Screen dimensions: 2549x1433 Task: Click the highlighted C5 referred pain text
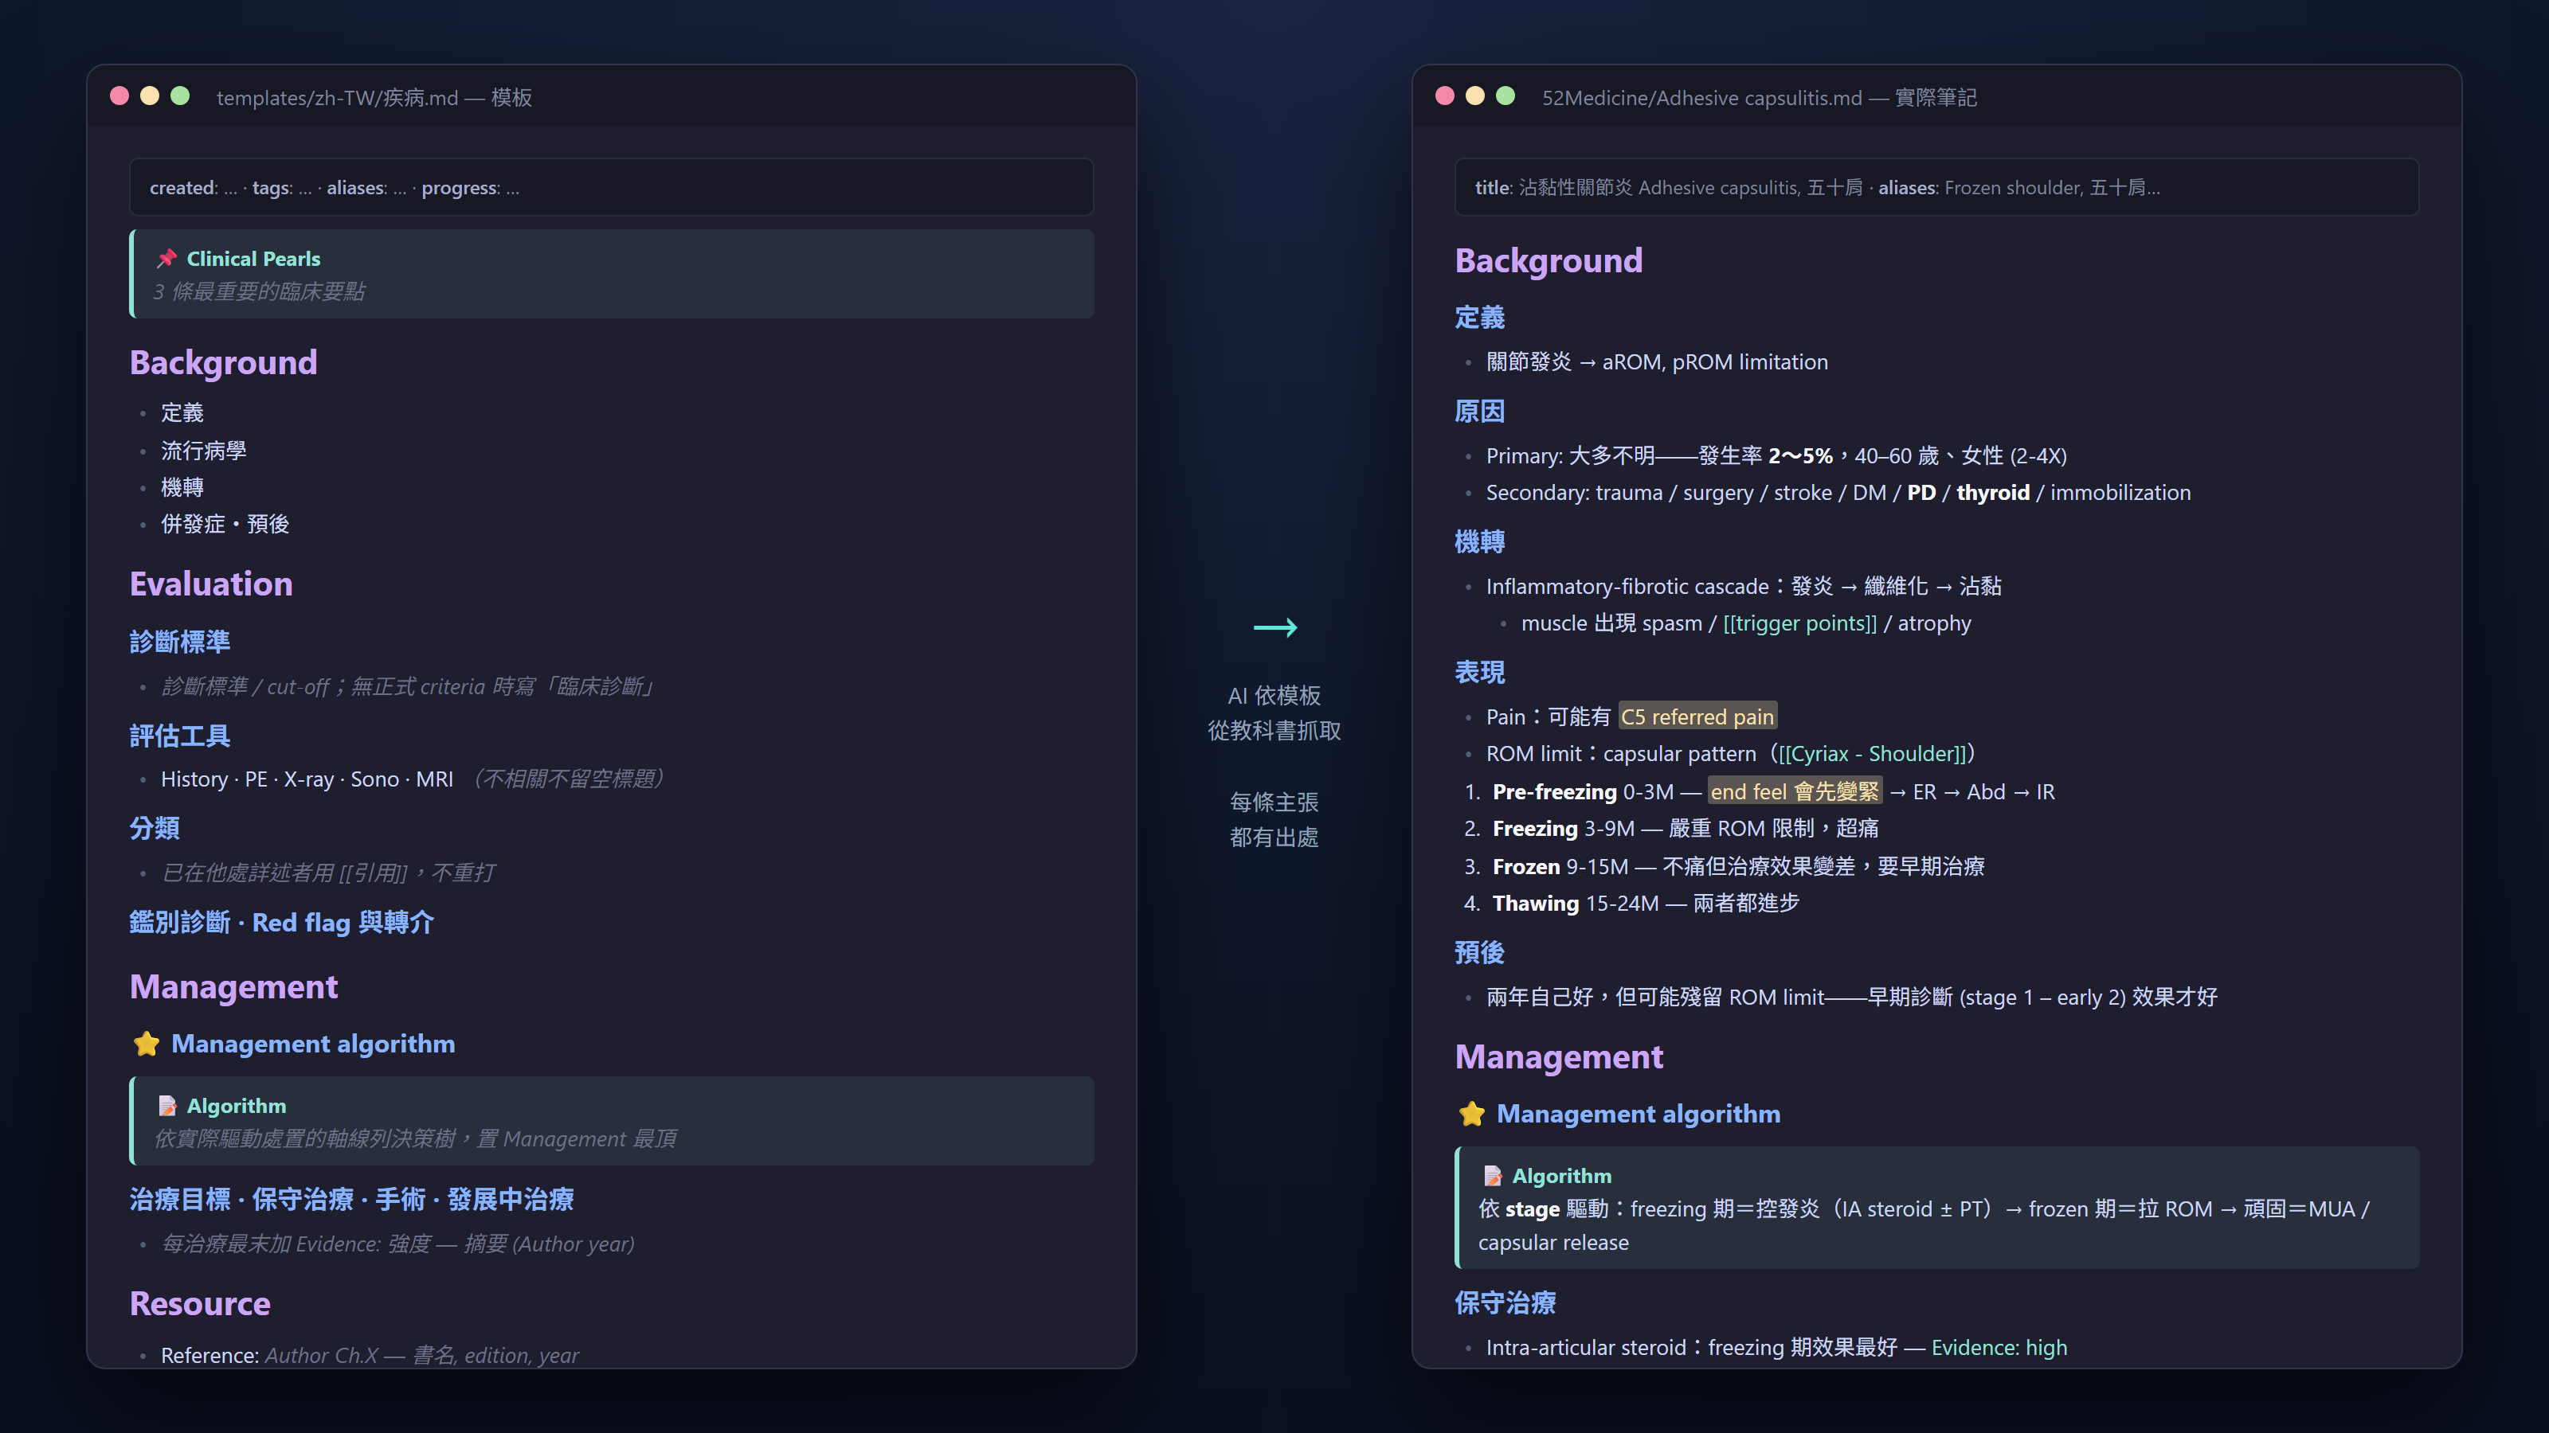1697,716
